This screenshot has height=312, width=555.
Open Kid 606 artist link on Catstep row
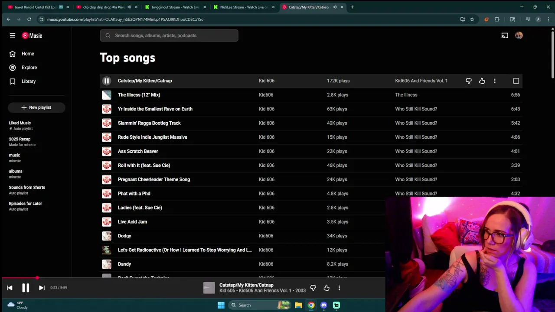(267, 81)
